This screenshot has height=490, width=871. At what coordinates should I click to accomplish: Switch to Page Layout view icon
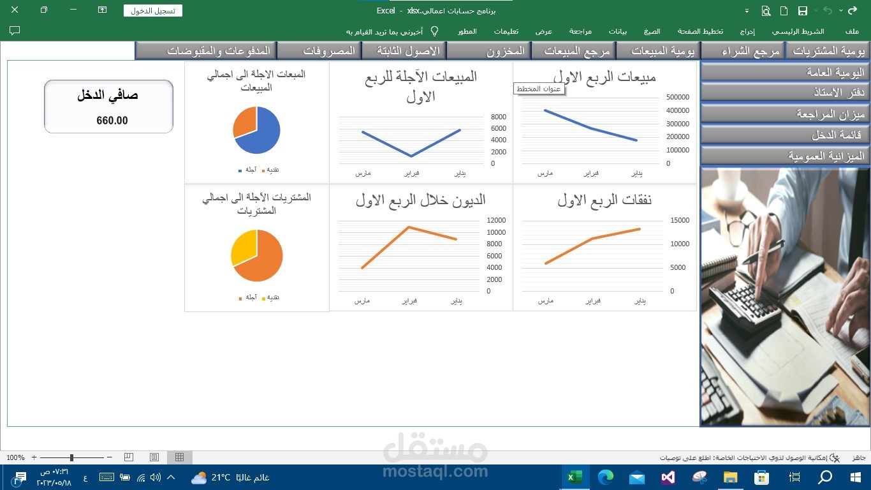click(154, 457)
